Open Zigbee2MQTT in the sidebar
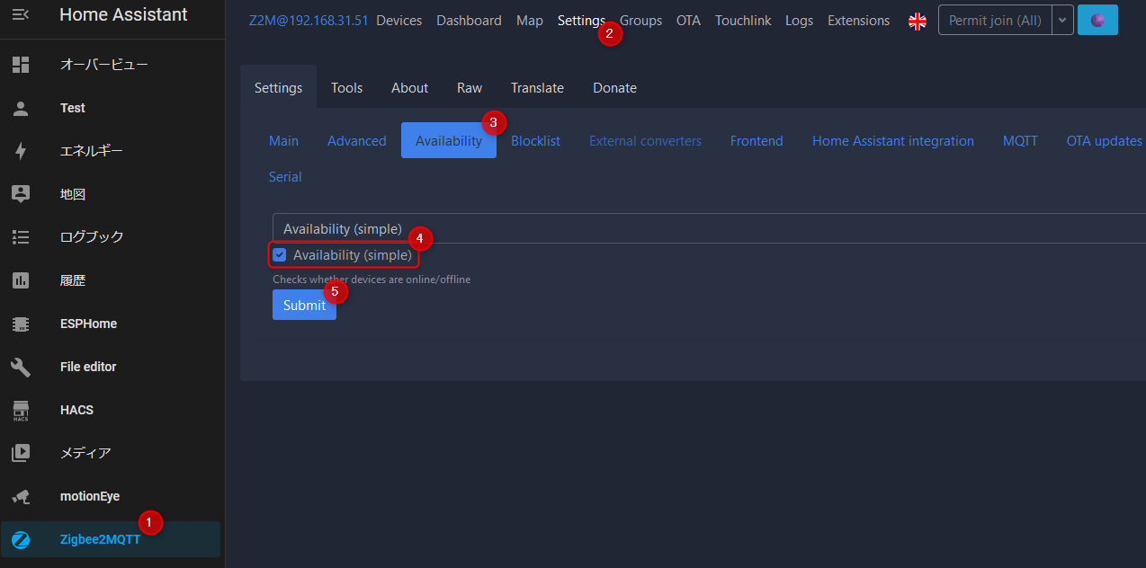 pyautogui.click(x=112, y=539)
